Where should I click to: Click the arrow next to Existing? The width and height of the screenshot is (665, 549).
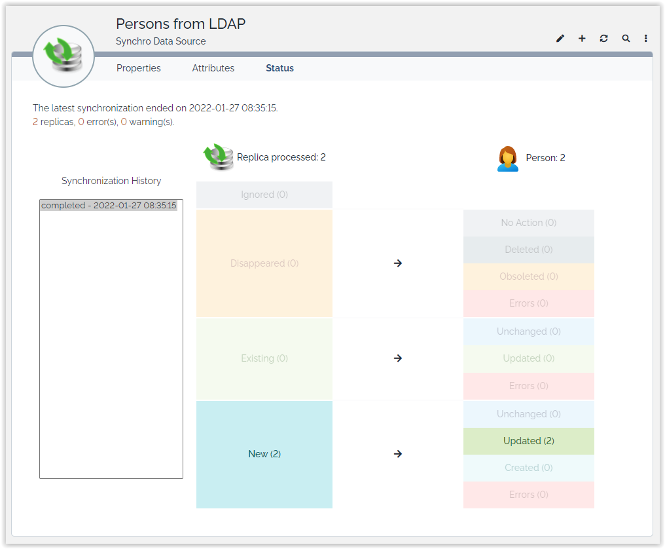pos(398,358)
